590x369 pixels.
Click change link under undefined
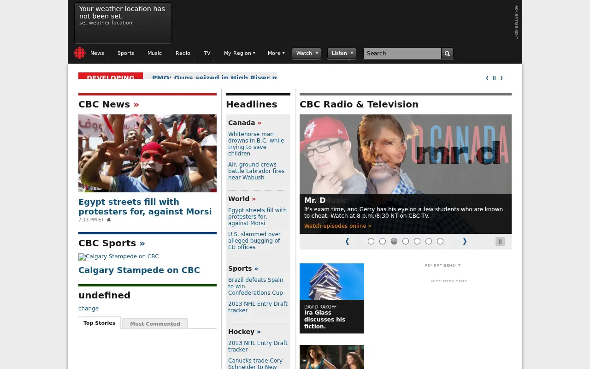[88, 309]
